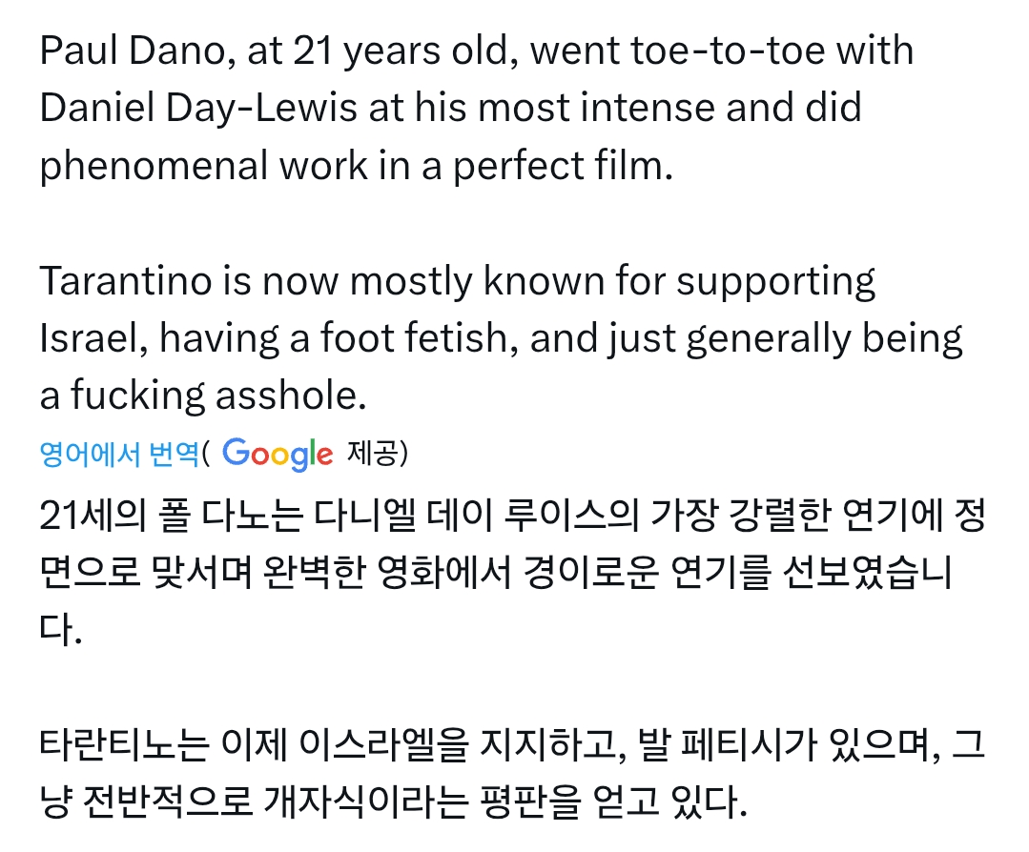The width and height of the screenshot is (1029, 852).
Task: Click the '영어에서 번역' translation link
Action: coord(119,454)
